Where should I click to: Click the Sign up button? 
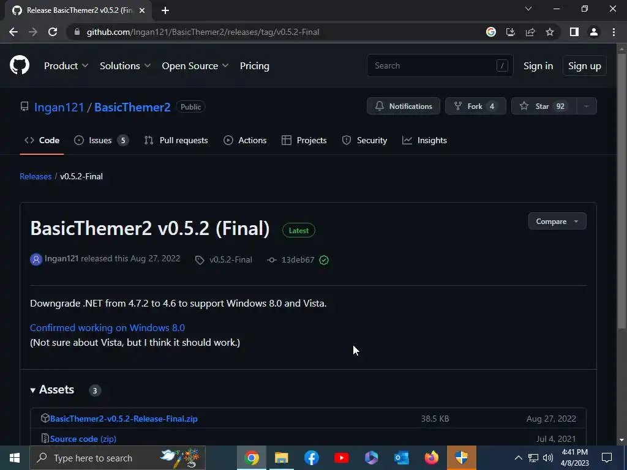pos(584,65)
